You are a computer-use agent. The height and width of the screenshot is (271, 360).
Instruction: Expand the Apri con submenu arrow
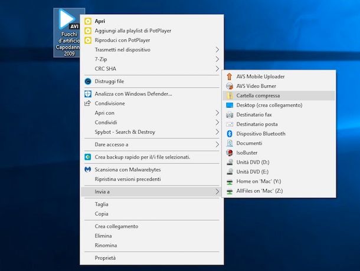[x=217, y=113]
